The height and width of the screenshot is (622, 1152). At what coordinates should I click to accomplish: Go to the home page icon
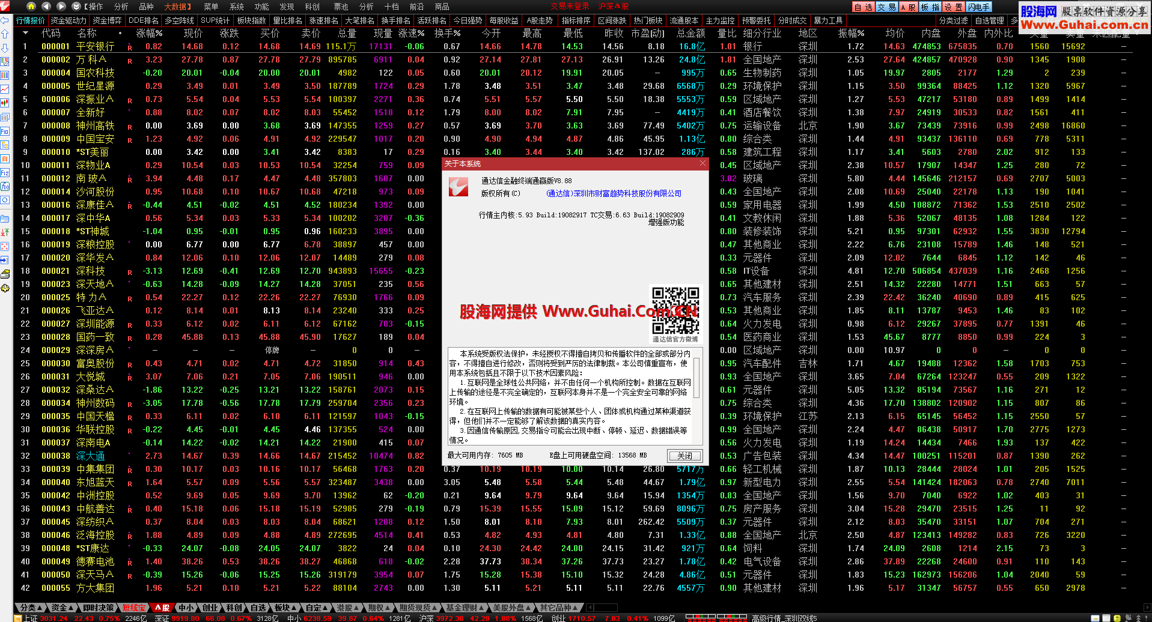pos(32,7)
